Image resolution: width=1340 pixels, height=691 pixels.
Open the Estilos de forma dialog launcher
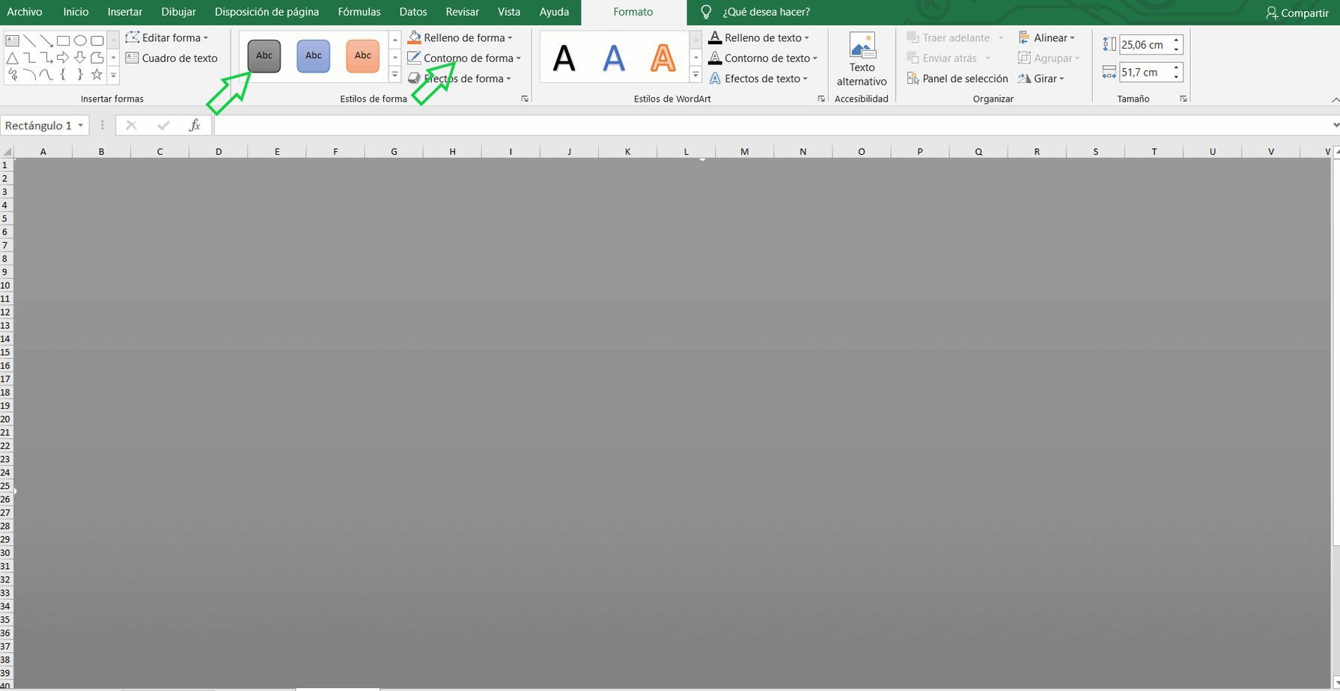click(525, 99)
